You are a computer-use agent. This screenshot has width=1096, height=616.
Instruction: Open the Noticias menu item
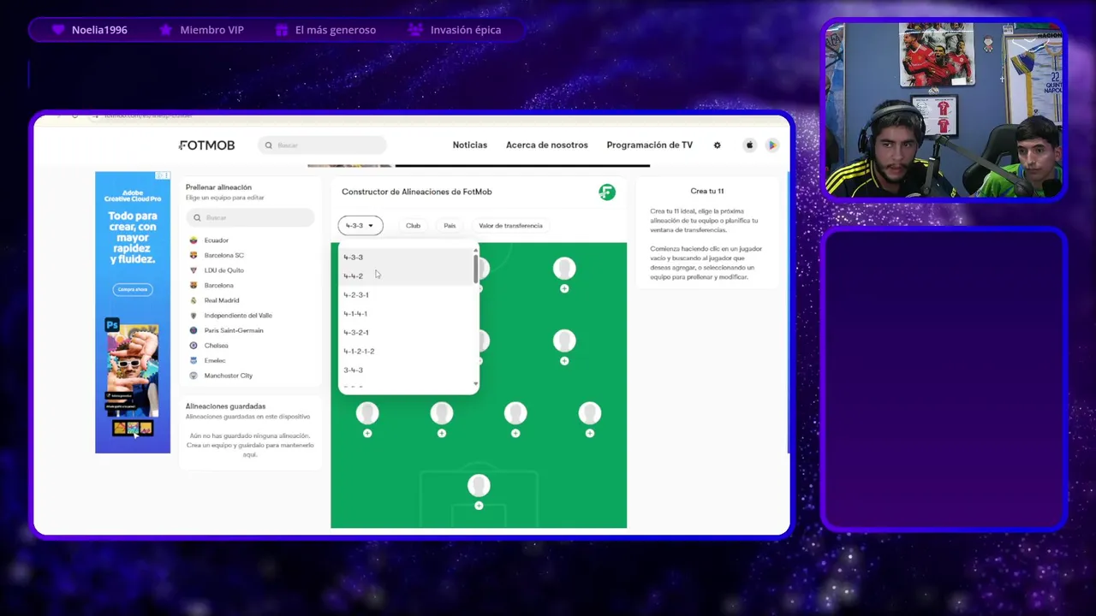tap(469, 145)
